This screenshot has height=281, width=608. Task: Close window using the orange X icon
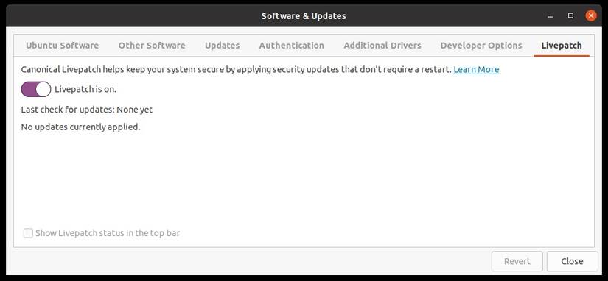(590, 16)
